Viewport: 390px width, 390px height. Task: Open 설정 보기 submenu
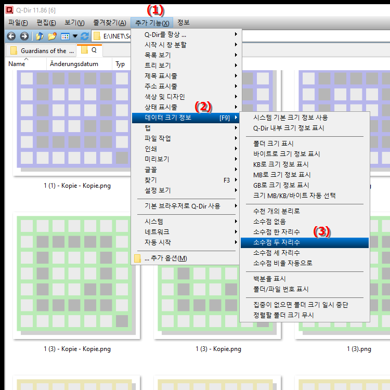point(185,190)
